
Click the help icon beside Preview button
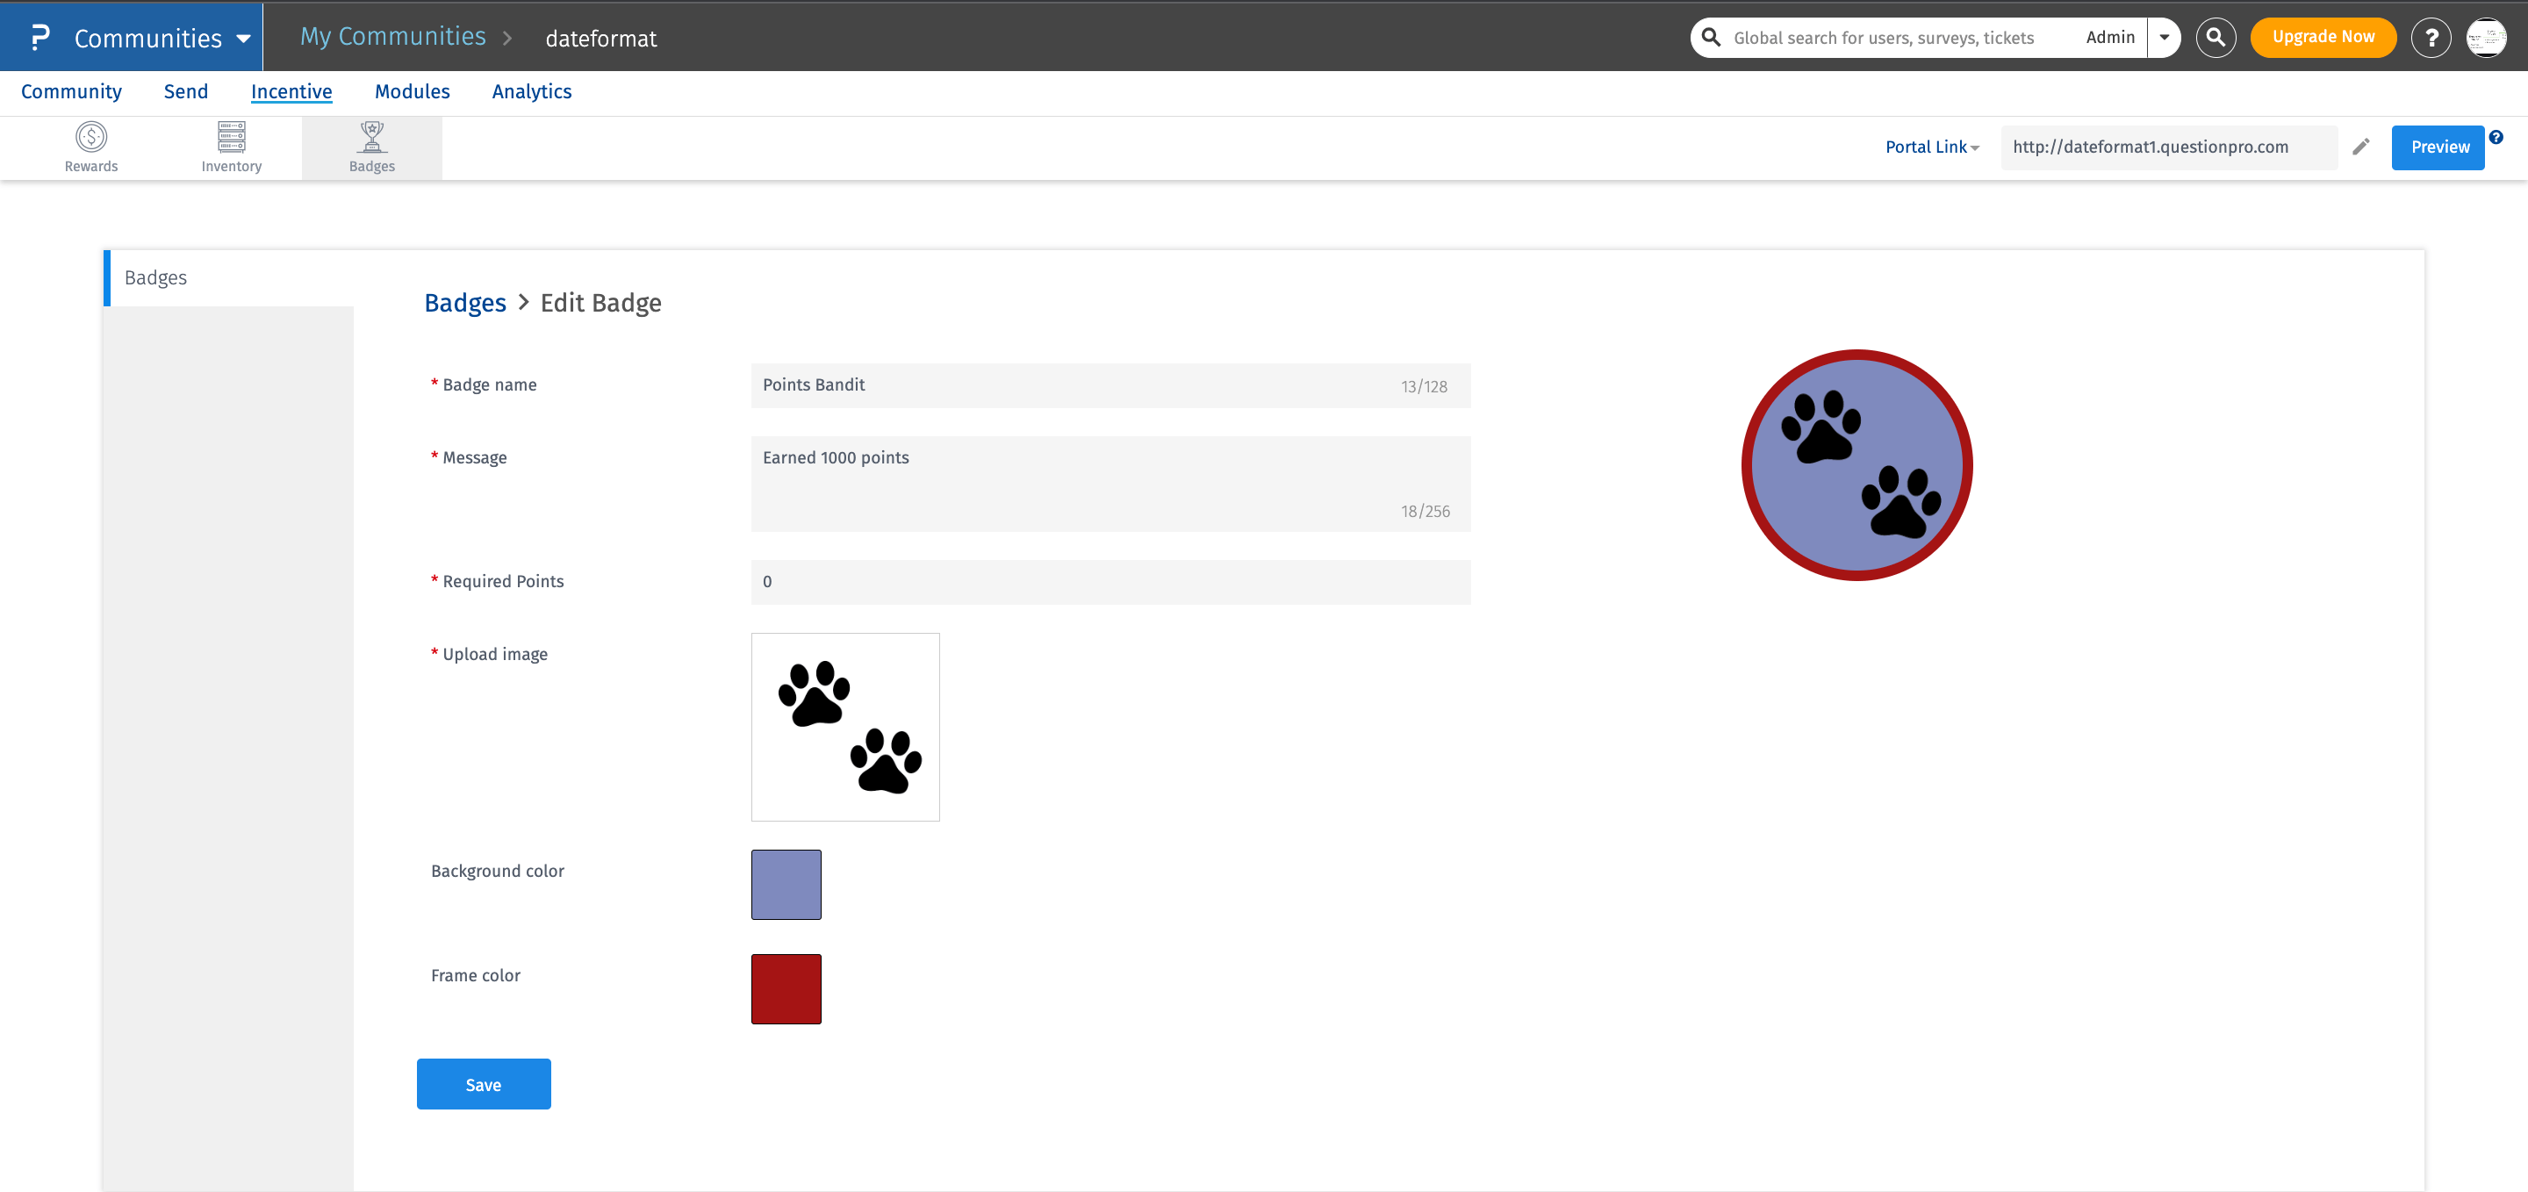(2498, 135)
